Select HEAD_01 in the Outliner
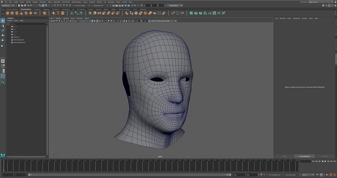This screenshot has height=178, width=337. pyautogui.click(x=17, y=37)
